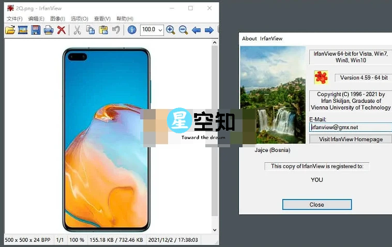This screenshot has width=392, height=247.
Task: Click the red X Delete icon
Action: coord(61,30)
